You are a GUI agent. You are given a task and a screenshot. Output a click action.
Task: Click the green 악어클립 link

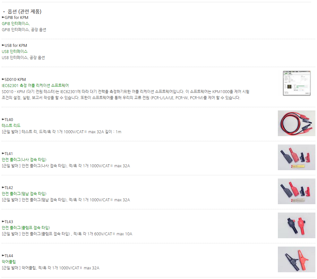coord(9,262)
